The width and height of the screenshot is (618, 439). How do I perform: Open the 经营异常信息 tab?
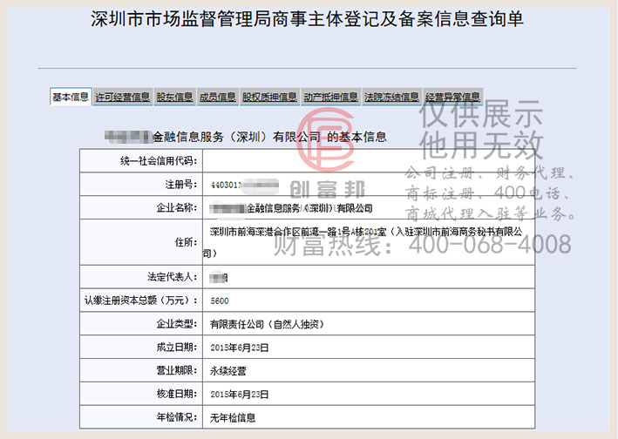tap(453, 97)
